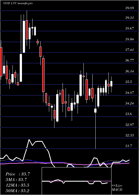Select the 34.24 price axis label
The height and width of the screenshot is (195, 139).
(x=130, y=103)
